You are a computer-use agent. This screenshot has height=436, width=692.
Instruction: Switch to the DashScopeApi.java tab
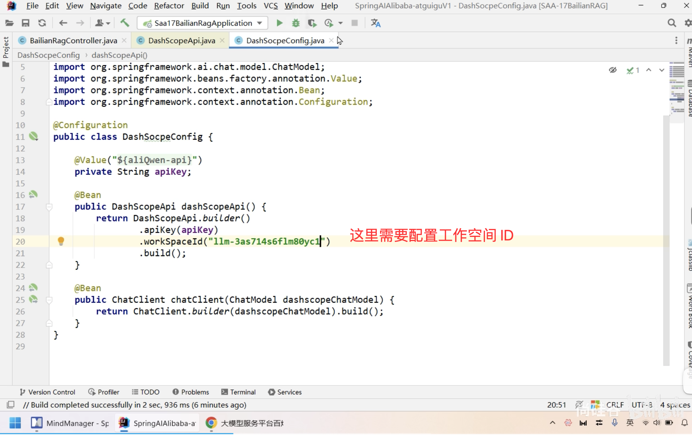click(x=181, y=40)
